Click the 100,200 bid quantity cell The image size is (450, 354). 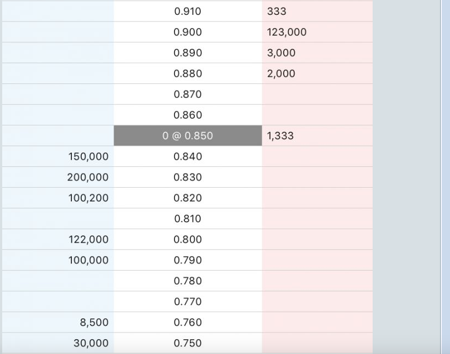[88, 198]
